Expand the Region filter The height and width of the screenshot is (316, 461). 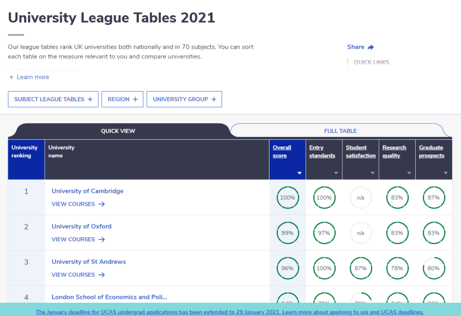pos(122,99)
